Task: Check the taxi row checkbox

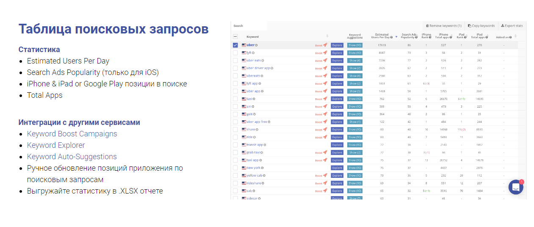Action: 235,99
